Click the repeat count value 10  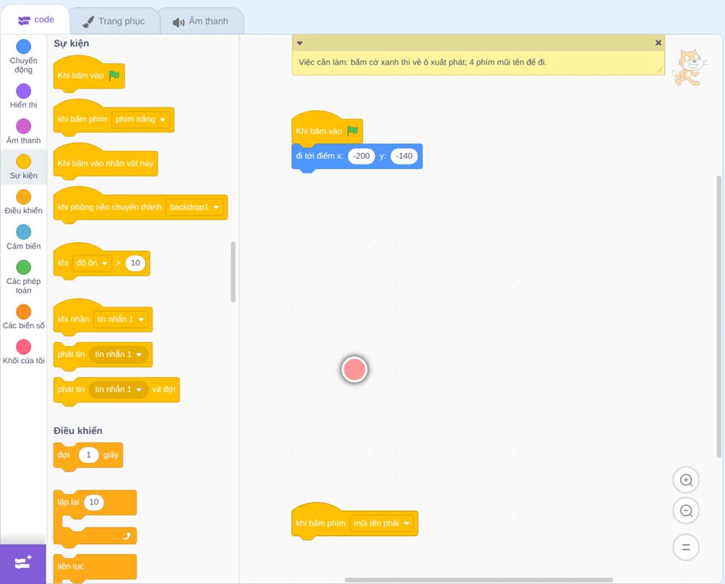(x=94, y=502)
